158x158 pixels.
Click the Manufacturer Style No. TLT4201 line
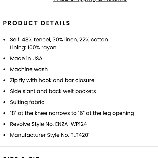(50, 135)
